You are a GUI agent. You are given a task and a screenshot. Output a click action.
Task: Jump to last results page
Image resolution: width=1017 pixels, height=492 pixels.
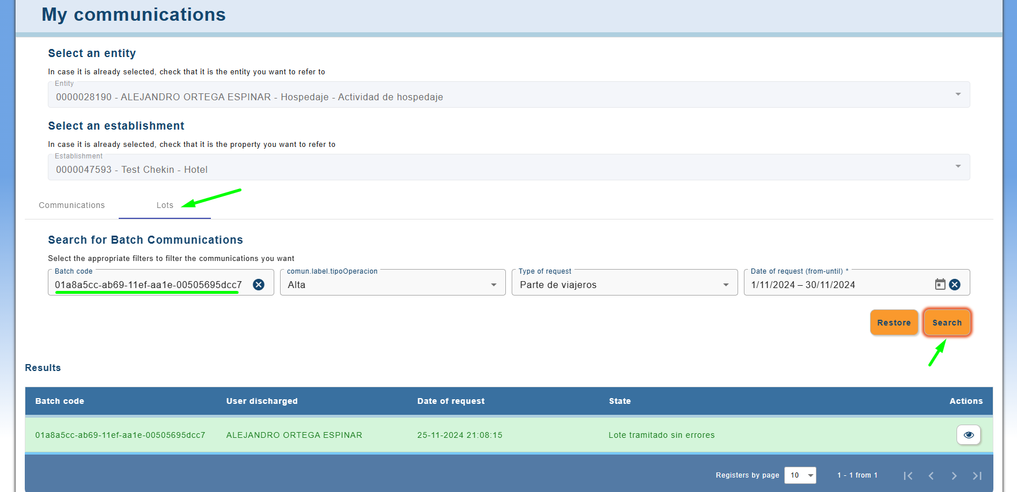[977, 476]
